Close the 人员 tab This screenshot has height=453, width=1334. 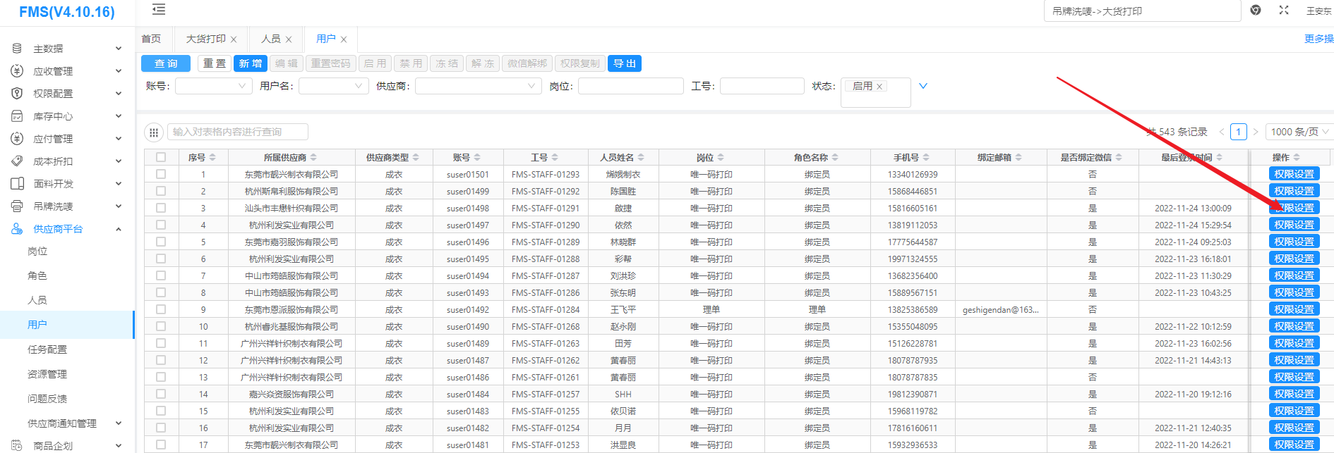tap(289, 39)
